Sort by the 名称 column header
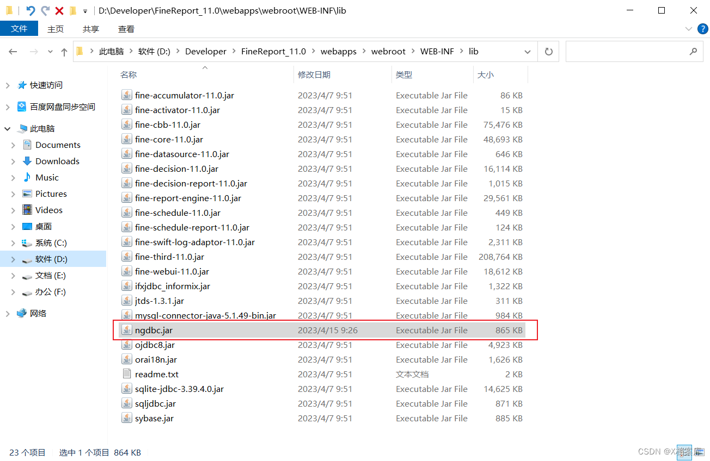The height and width of the screenshot is (461, 710). tap(128, 74)
